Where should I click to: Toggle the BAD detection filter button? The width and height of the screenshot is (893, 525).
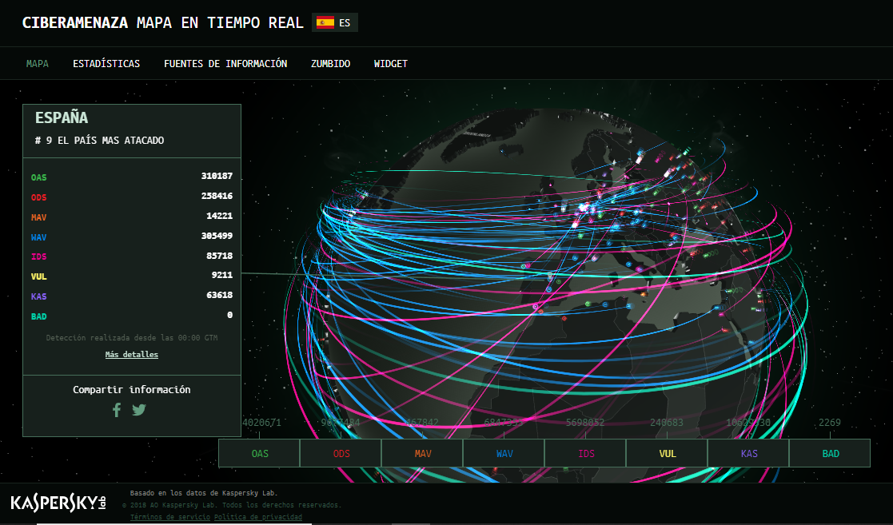click(x=830, y=453)
